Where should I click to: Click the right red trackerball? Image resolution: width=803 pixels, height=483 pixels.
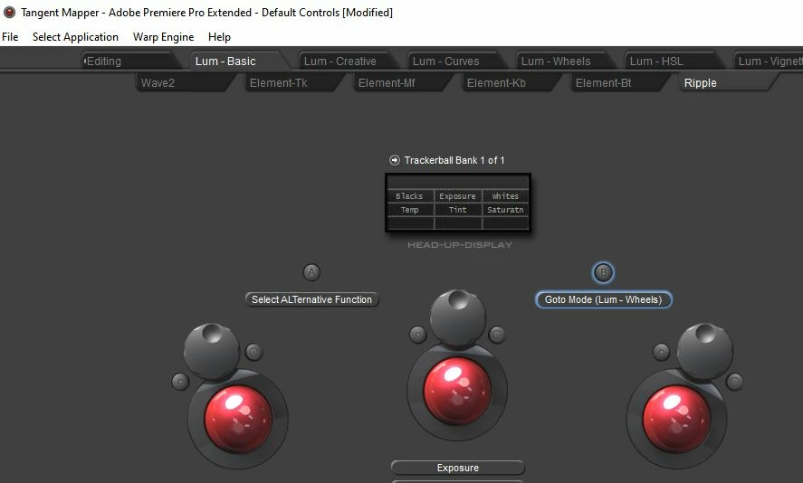click(676, 420)
